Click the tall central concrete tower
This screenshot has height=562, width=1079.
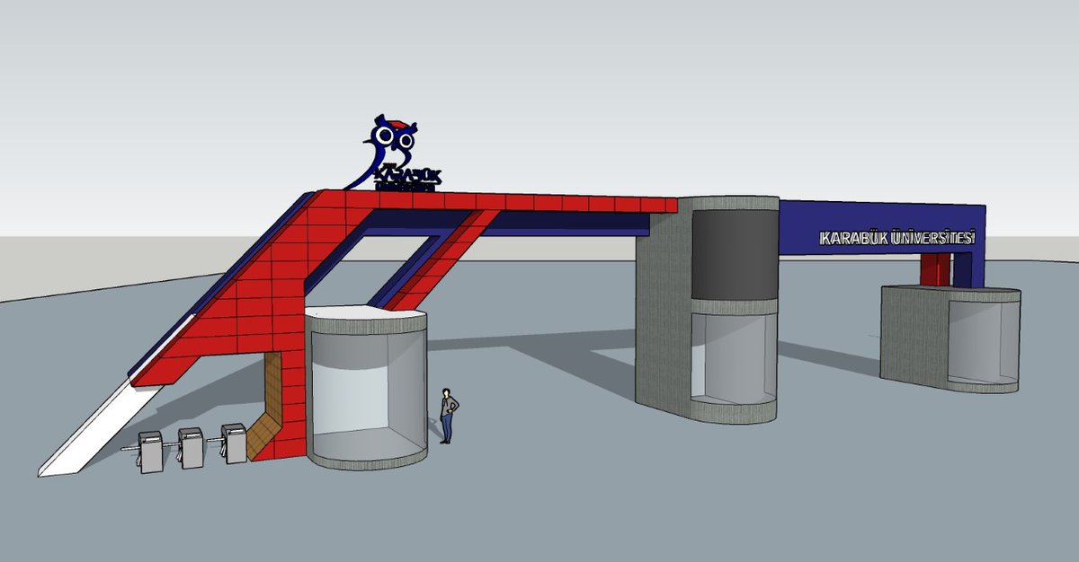707,308
